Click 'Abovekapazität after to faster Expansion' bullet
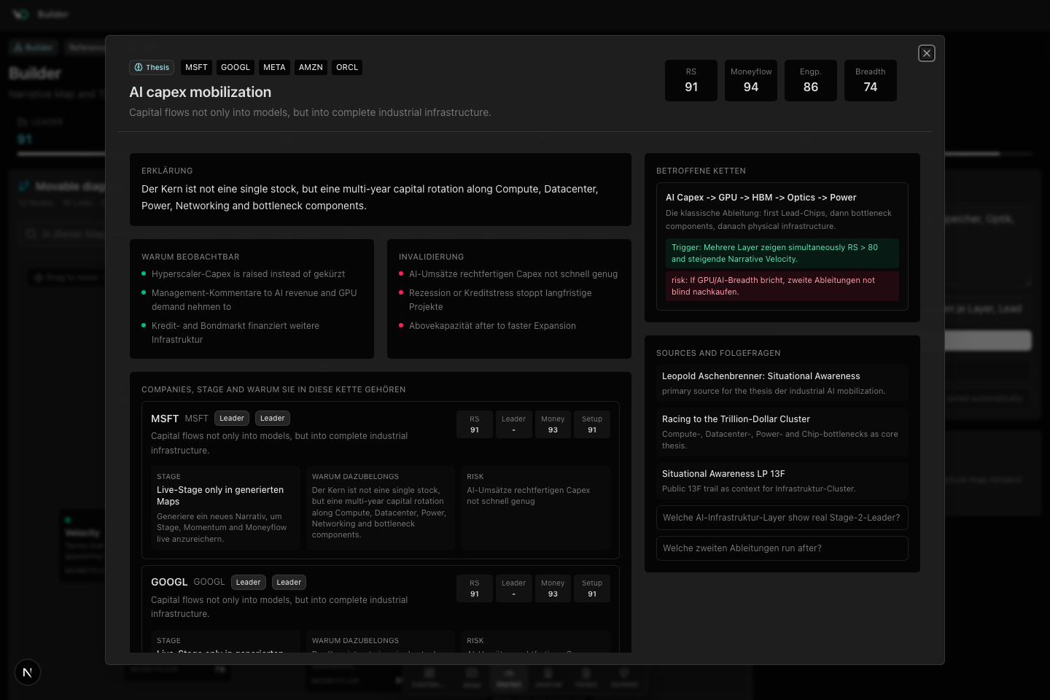This screenshot has height=700, width=1050. click(492, 326)
